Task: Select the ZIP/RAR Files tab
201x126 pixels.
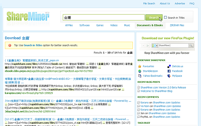Action: point(177,25)
